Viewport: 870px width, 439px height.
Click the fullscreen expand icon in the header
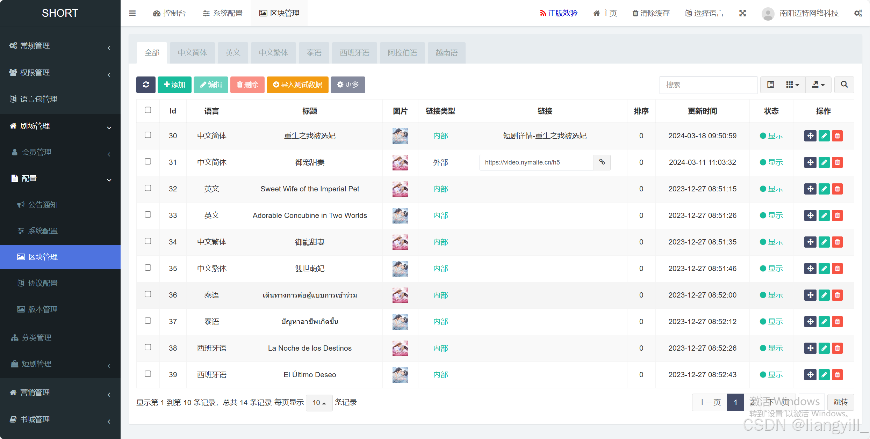pos(743,13)
